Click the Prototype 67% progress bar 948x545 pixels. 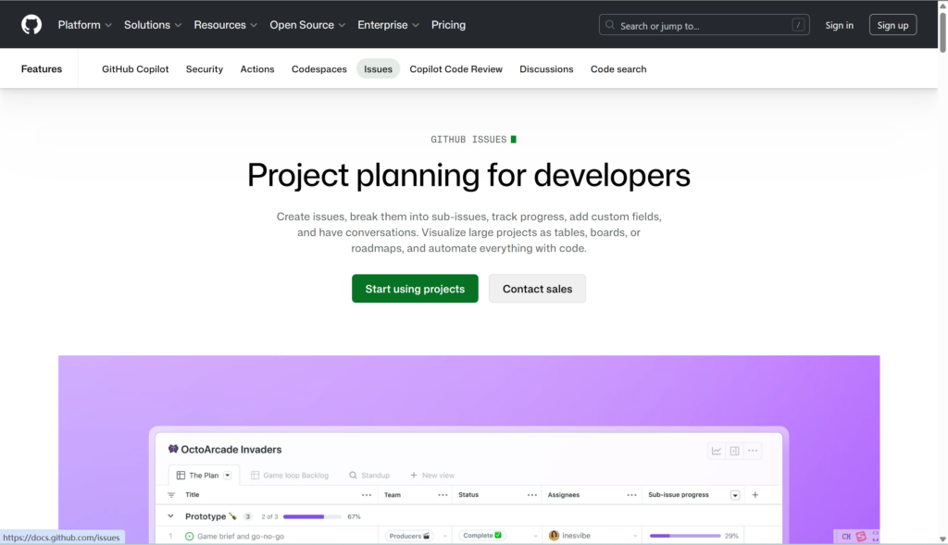click(312, 516)
